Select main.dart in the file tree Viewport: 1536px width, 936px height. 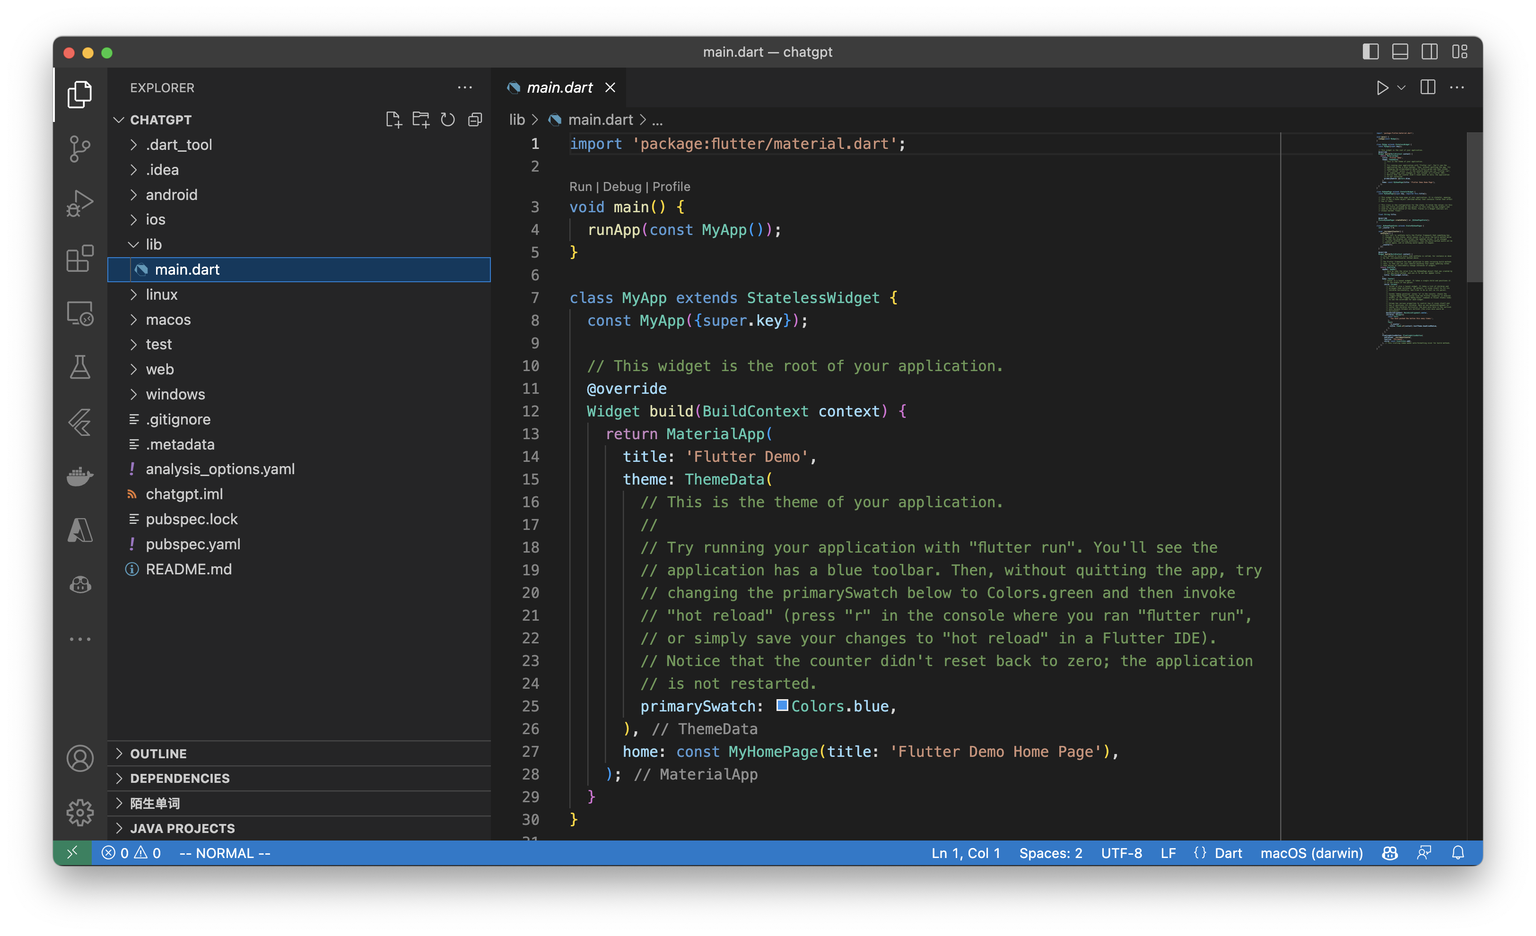(x=299, y=269)
